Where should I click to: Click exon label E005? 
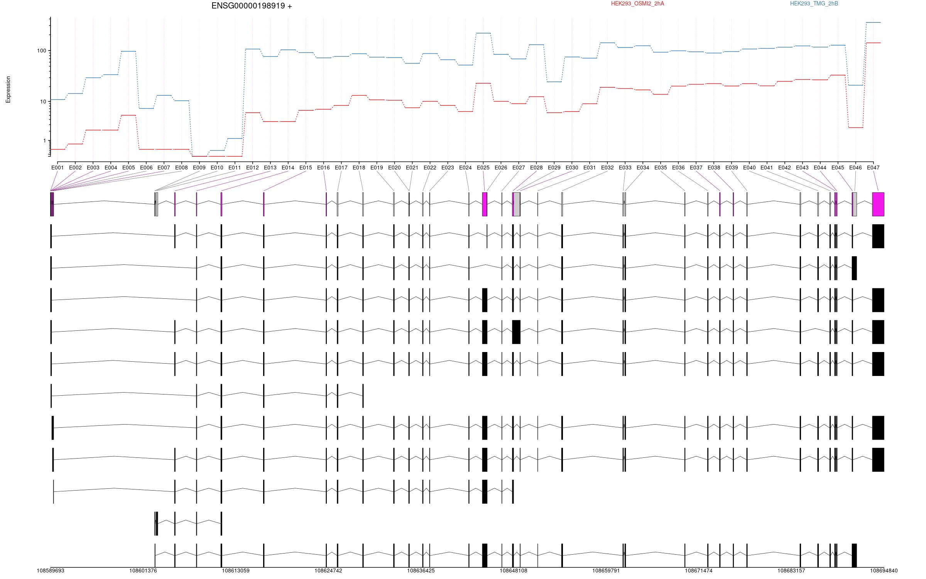128,168
